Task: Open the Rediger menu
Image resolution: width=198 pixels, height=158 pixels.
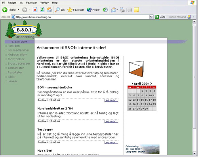Action: point(12,3)
